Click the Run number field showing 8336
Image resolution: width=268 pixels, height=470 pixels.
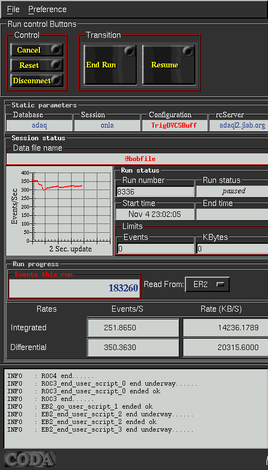(155, 192)
